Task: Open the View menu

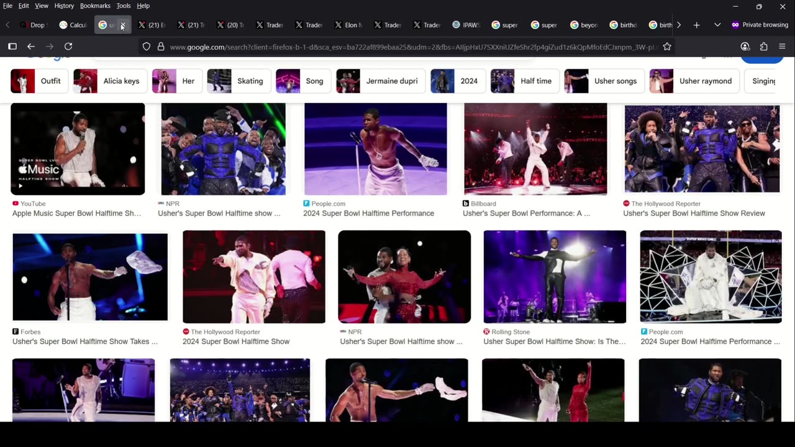Action: 42,6
